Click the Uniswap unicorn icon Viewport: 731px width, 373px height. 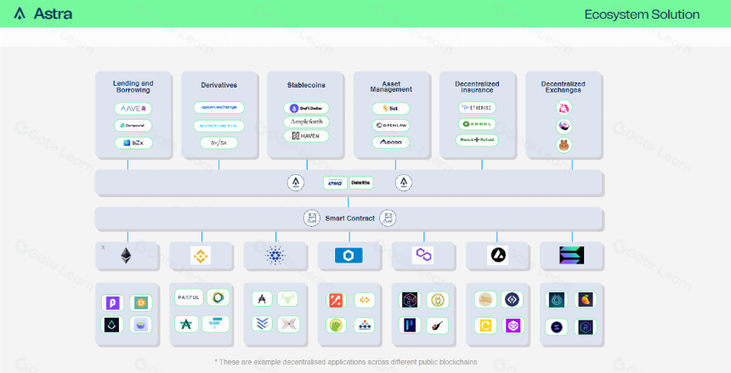pos(564,108)
